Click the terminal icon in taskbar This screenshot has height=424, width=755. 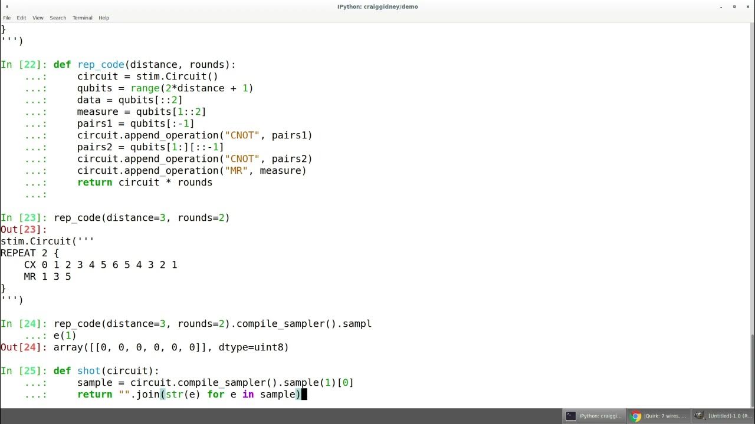click(x=570, y=416)
